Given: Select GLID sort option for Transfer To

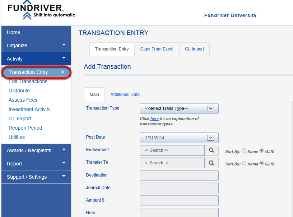Looking at the screenshot, I should tap(262, 163).
